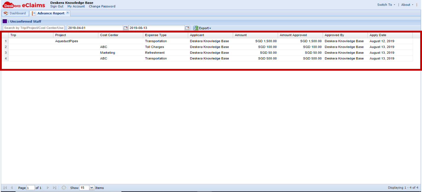Sort by the Project column header
The width and height of the screenshot is (422, 192).
tap(76, 35)
